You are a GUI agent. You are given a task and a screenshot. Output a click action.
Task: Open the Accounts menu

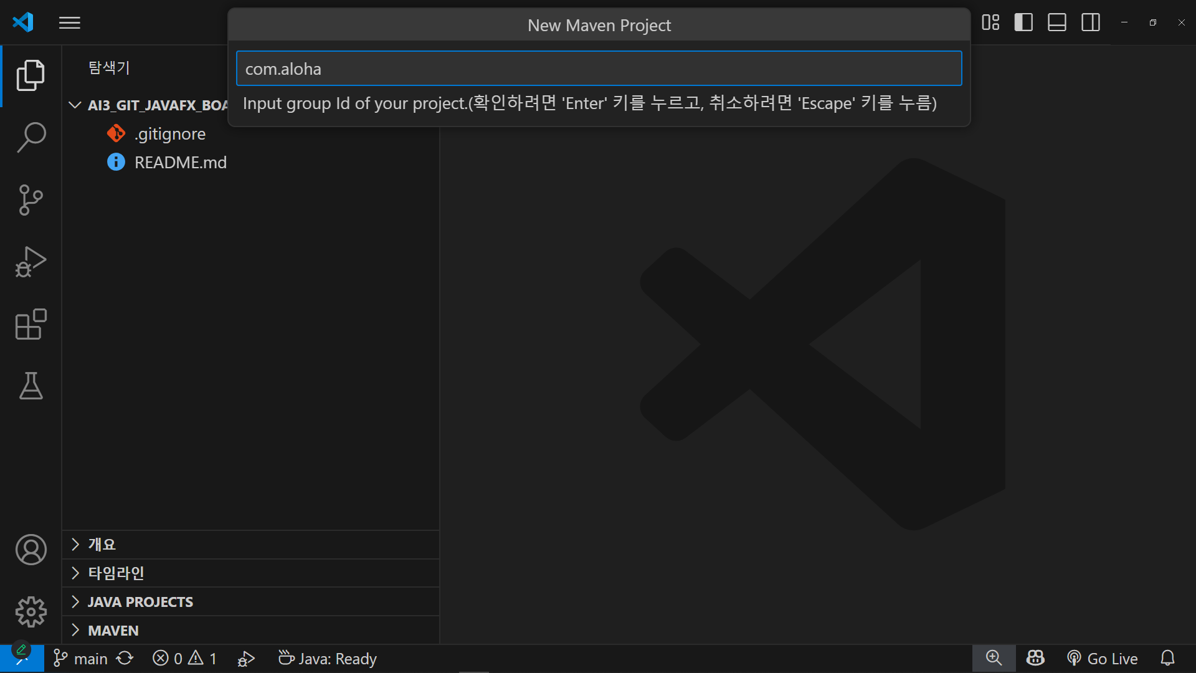[31, 550]
